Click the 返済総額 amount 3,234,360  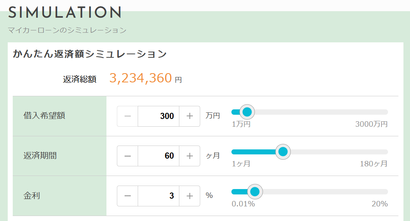point(140,78)
